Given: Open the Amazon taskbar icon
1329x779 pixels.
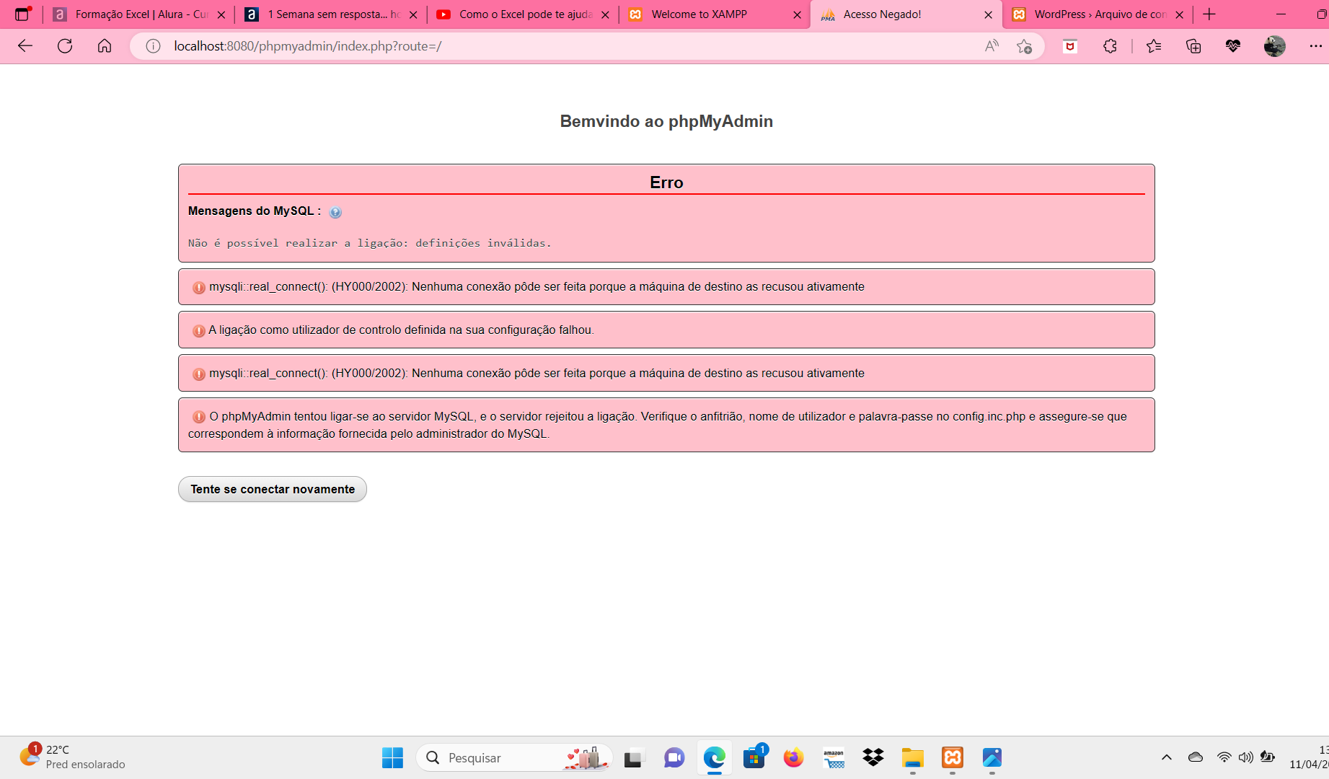Looking at the screenshot, I should click(834, 757).
